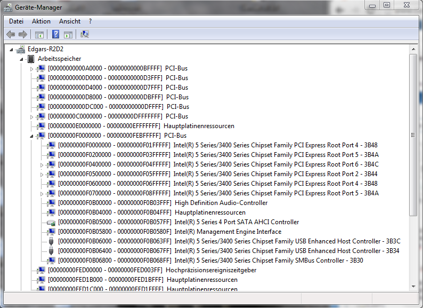Select the Edgars-R2D2 computer icon
The height and width of the screenshot is (308, 423).
click(x=21, y=49)
